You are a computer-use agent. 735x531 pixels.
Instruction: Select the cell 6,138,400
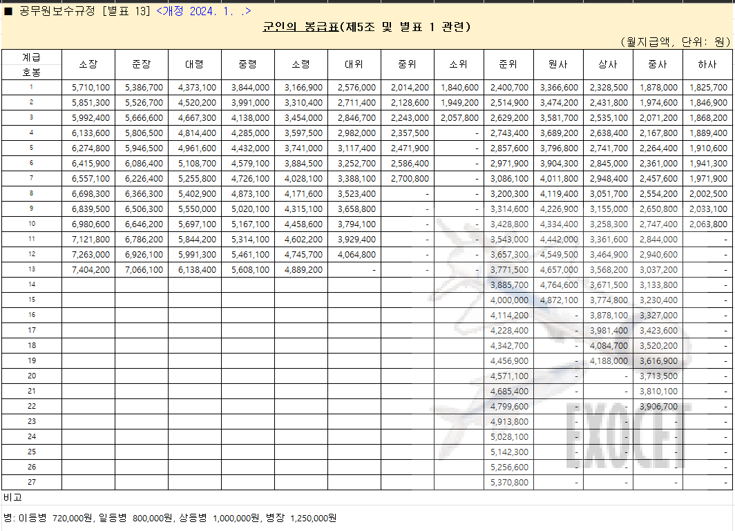point(195,270)
